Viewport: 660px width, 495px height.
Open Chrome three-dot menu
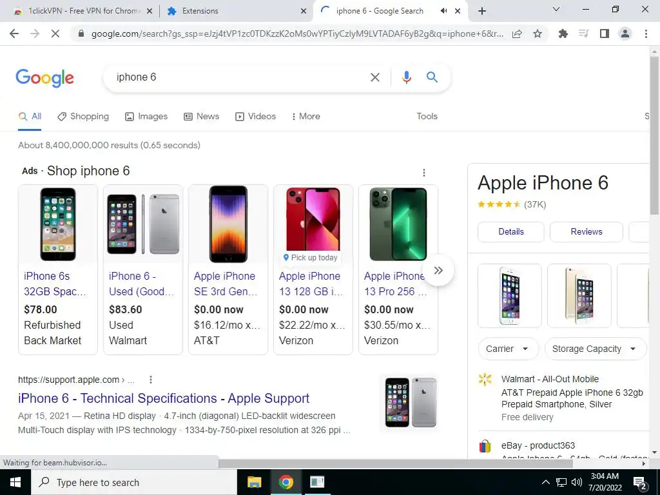(646, 34)
